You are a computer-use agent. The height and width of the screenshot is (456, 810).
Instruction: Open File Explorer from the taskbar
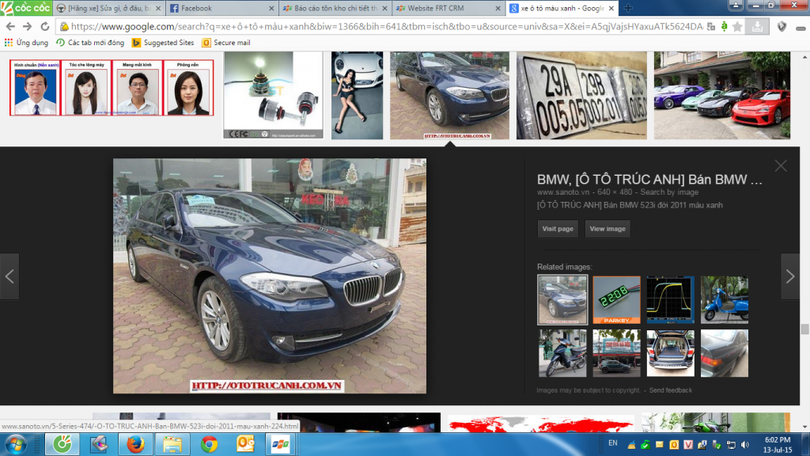pyautogui.click(x=172, y=444)
